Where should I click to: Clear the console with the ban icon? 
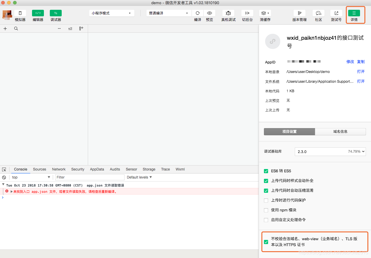4,177
